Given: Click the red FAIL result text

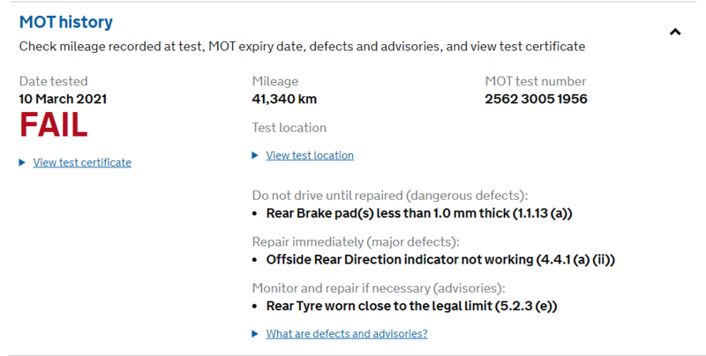Looking at the screenshot, I should coord(53,126).
